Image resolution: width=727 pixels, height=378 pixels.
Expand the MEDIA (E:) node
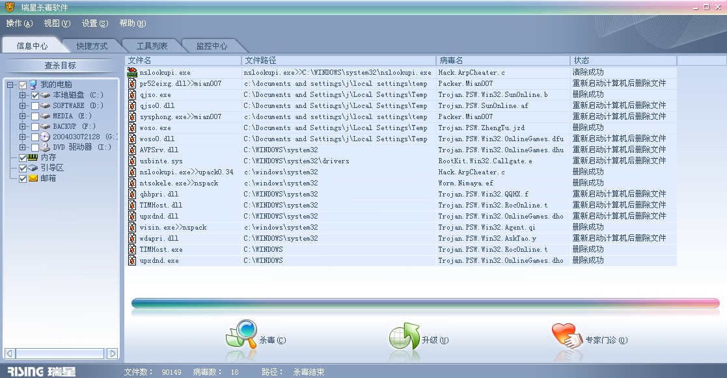22,116
